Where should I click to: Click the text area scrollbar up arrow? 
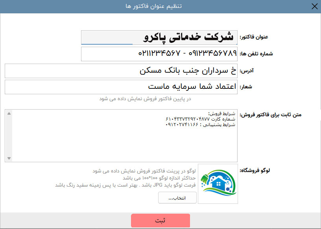[9, 114]
